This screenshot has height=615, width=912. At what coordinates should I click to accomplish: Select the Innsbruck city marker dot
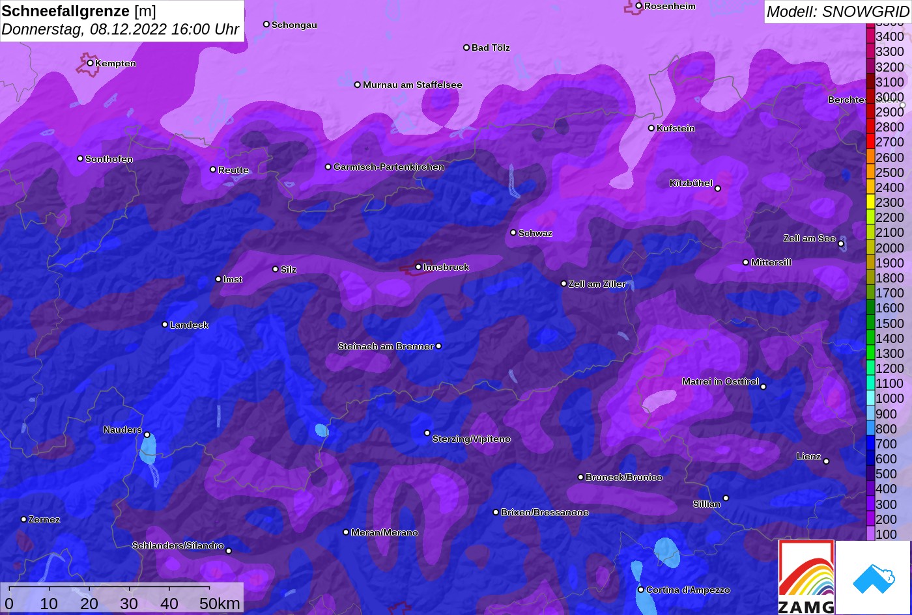tap(418, 267)
